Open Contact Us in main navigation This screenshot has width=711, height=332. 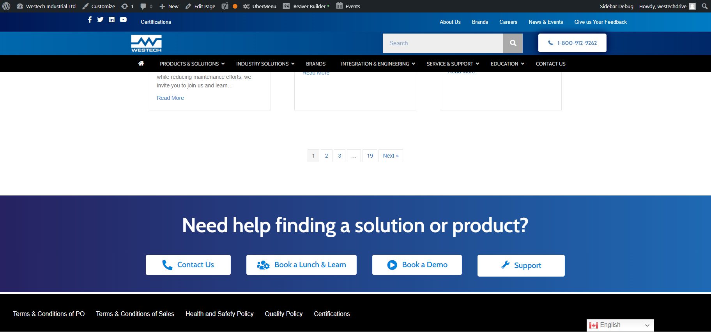point(550,64)
